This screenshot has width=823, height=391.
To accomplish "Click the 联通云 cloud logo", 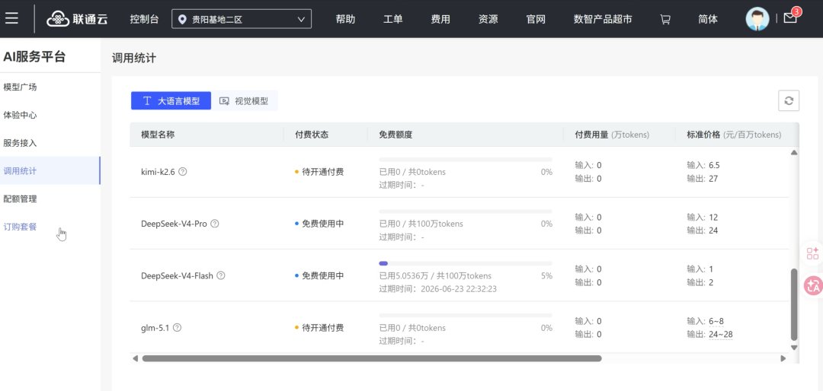I will 77,19.
